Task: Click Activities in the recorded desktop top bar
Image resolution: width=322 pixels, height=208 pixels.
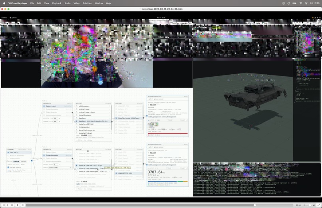Action: pos(4,18)
